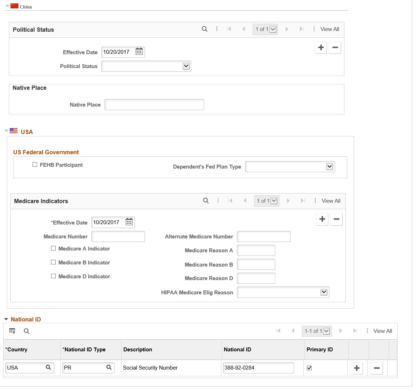
Task: Uncheck the Primary ID checkbox
Action: pyautogui.click(x=309, y=368)
